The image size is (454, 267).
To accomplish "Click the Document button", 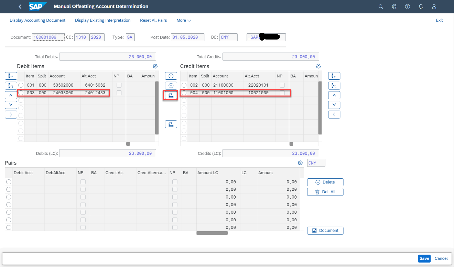I will 325,231.
